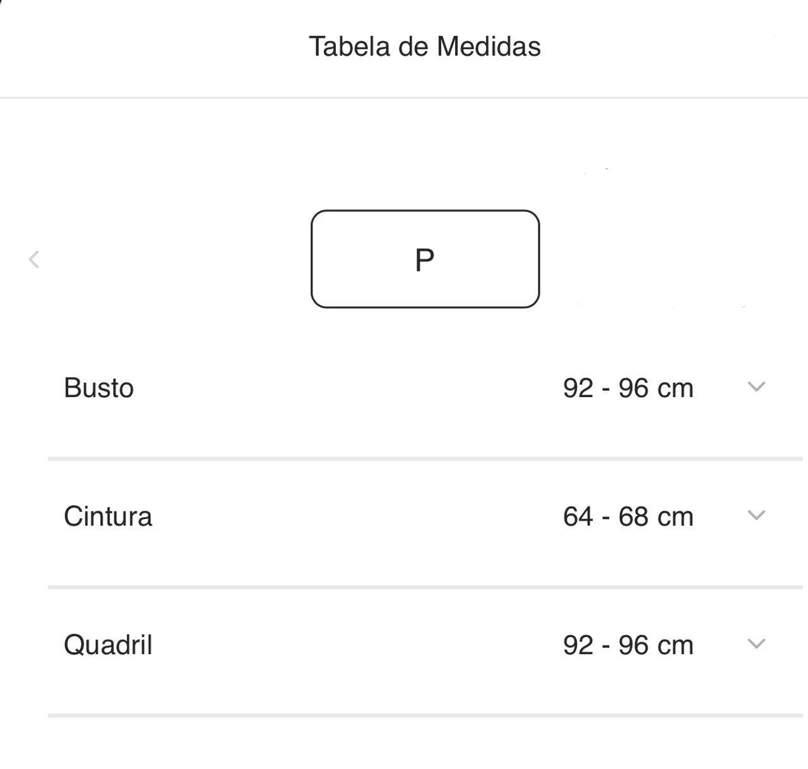Go to previous size with left arrow
Image resolution: width=808 pixels, height=769 pixels.
point(34,259)
